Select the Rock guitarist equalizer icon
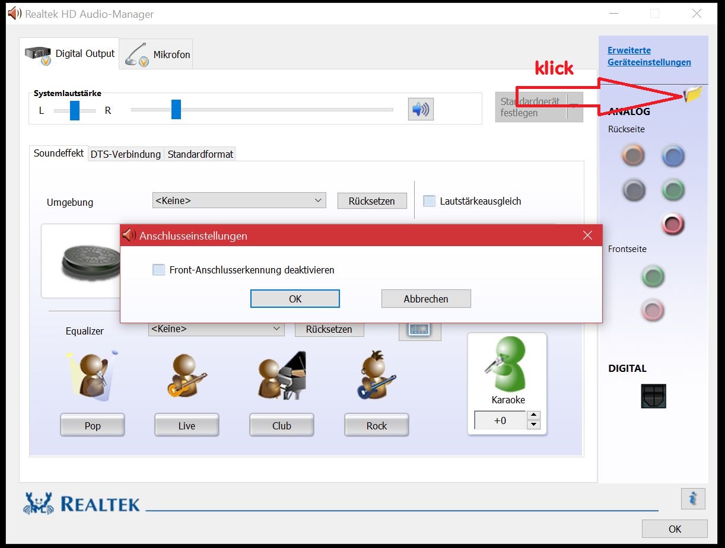 tap(376, 375)
